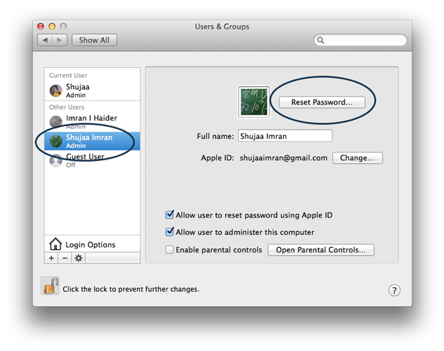Click Shujaa Imran's green avatar in list
This screenshot has height=351, width=444.
pos(55,141)
